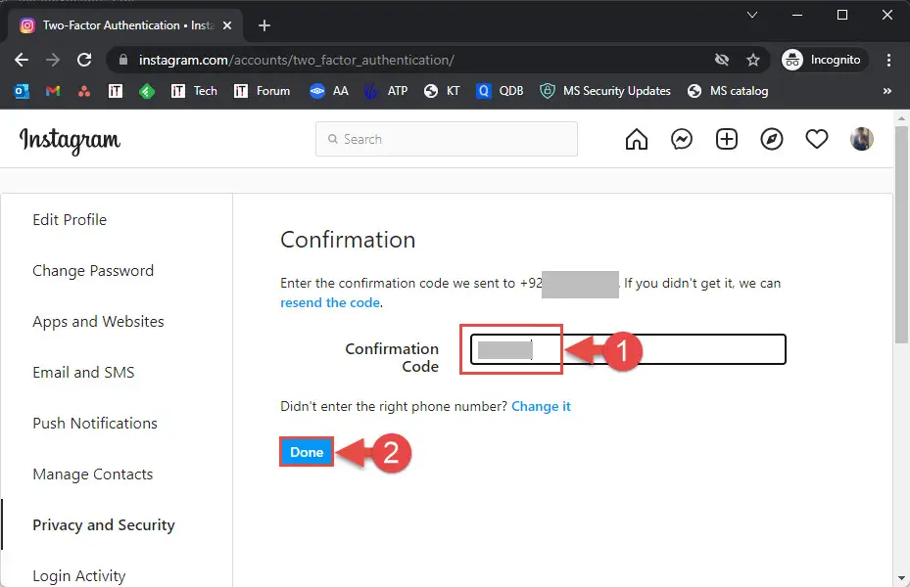Open Gmail bookmark icon
The image size is (910, 587).
point(53,91)
